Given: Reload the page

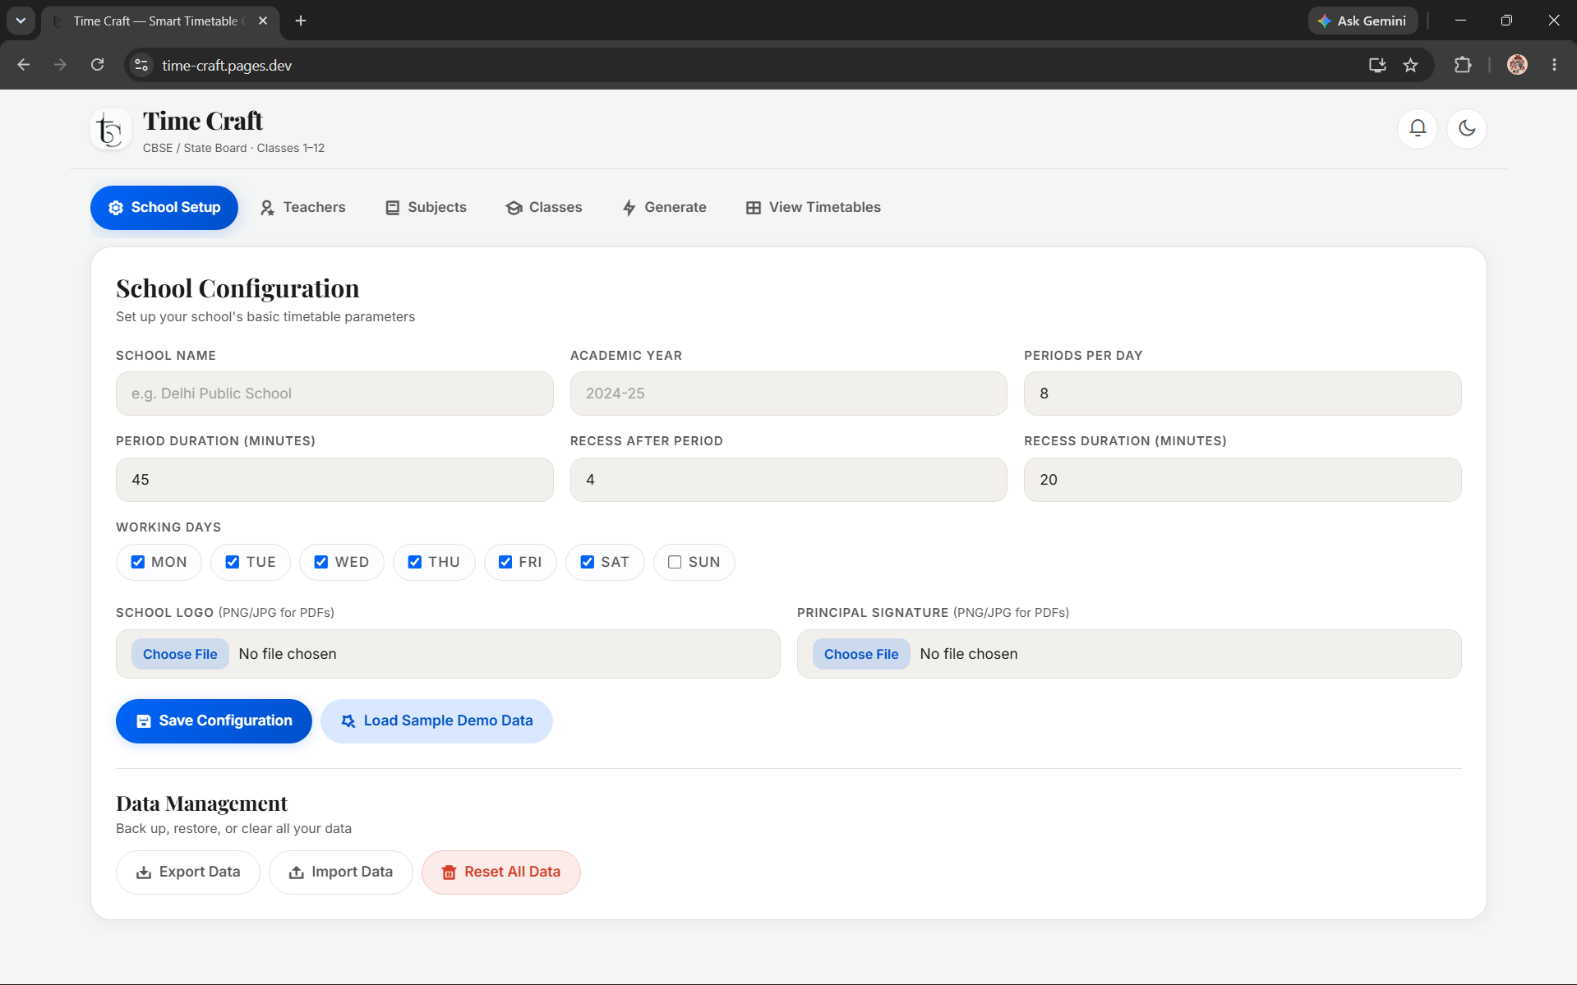Looking at the screenshot, I should coord(97,65).
